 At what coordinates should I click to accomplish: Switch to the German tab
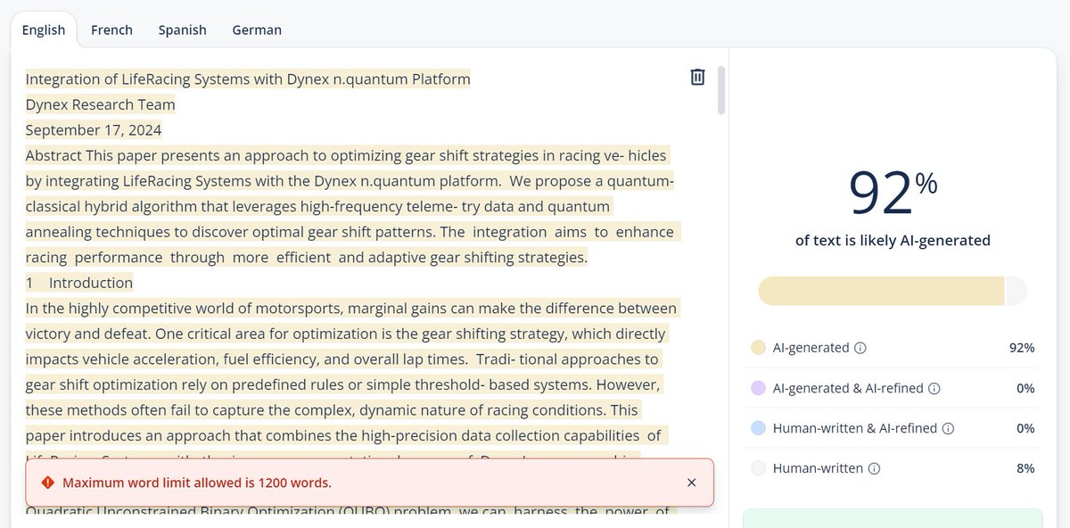click(x=257, y=29)
